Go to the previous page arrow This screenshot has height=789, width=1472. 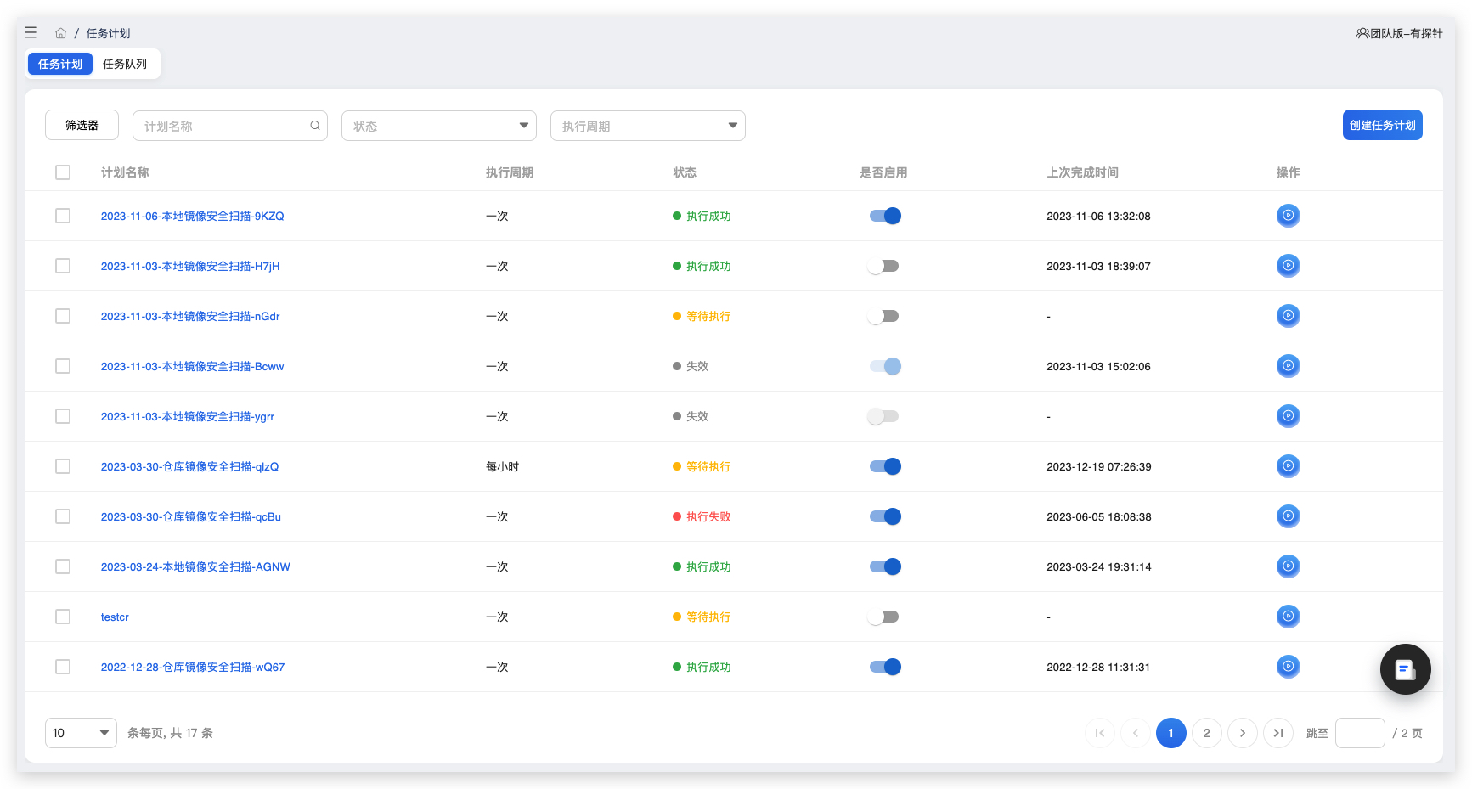coord(1136,733)
